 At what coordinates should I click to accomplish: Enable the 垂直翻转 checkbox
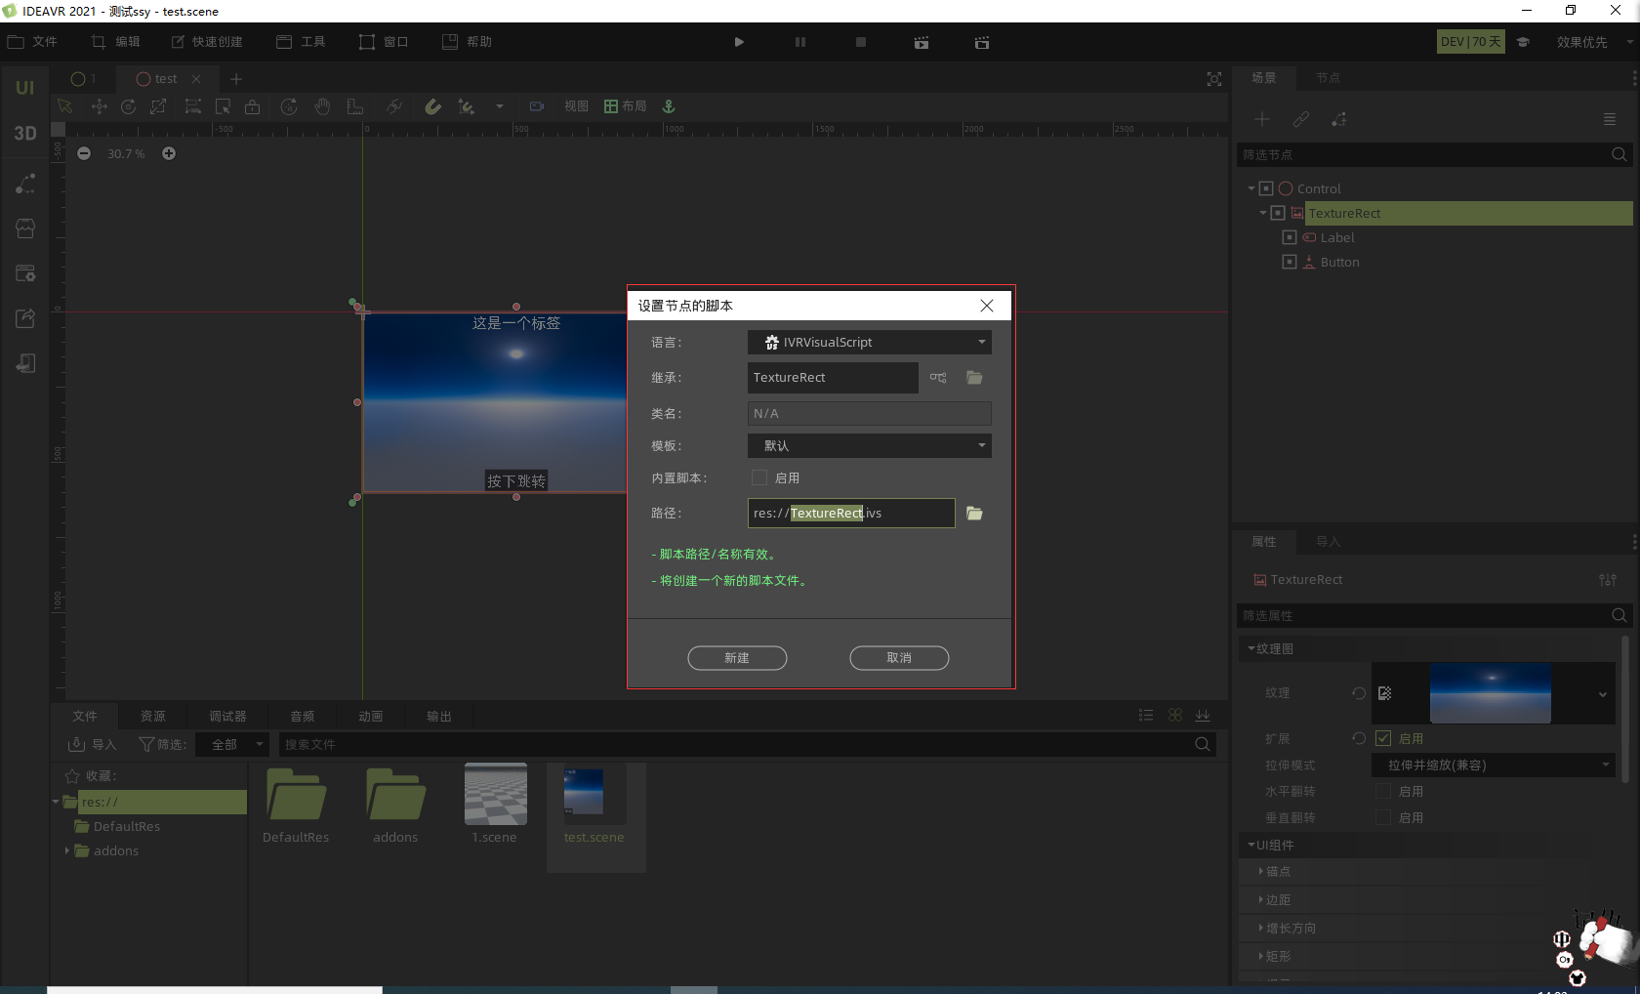pos(1383,817)
